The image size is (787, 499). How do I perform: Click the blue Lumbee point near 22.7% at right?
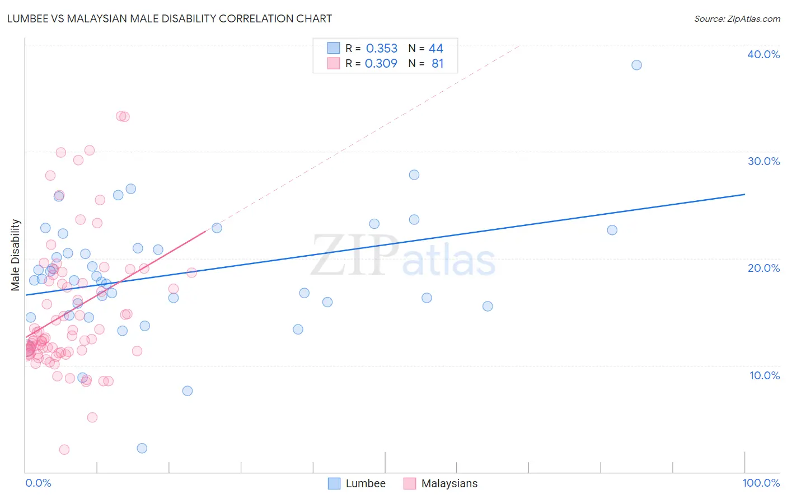coord(612,230)
